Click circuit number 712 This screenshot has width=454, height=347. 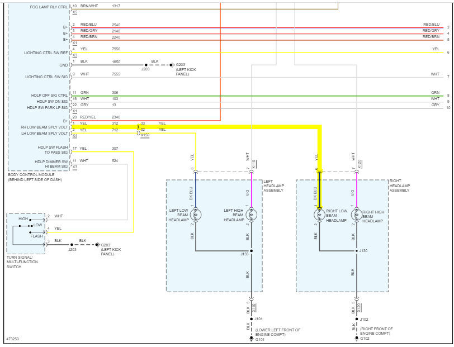pyautogui.click(x=115, y=130)
